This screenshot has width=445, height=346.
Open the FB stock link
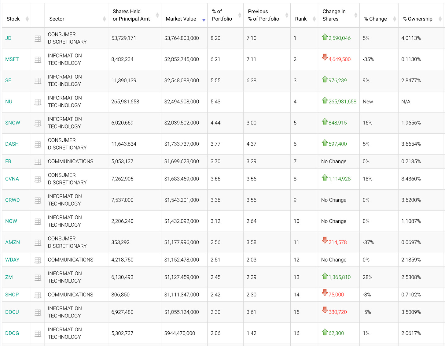(8, 161)
